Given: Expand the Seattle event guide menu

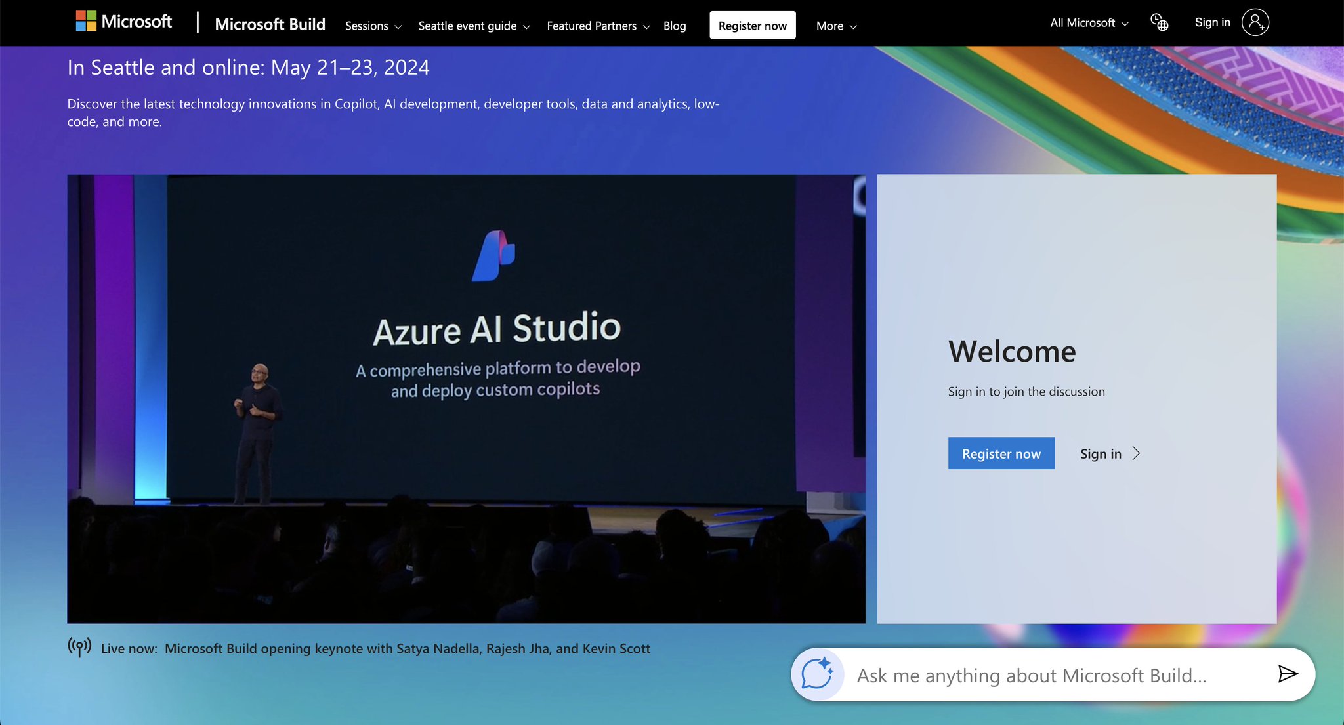Looking at the screenshot, I should pyautogui.click(x=474, y=26).
